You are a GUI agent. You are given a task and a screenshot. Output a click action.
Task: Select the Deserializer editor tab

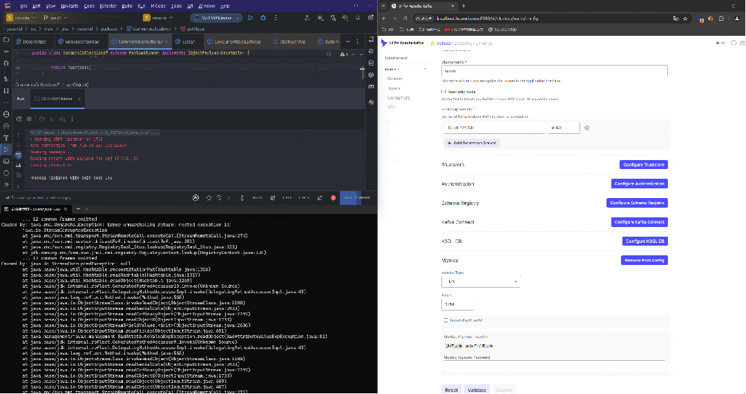(35, 41)
